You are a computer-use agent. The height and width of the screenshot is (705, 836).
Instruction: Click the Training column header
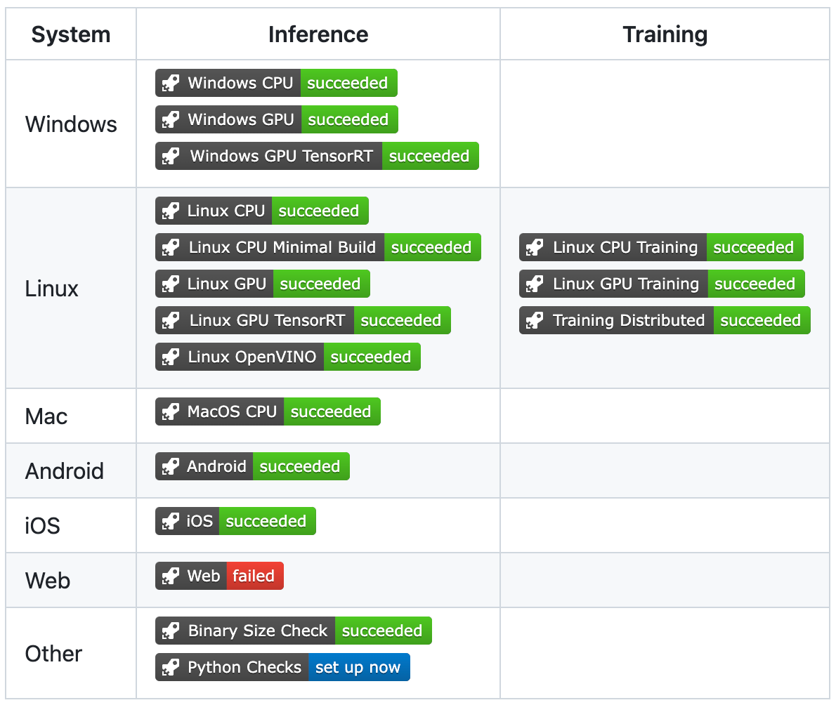click(665, 34)
